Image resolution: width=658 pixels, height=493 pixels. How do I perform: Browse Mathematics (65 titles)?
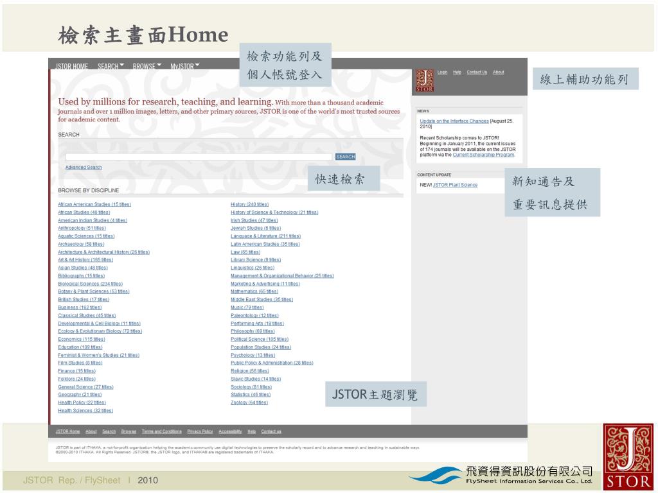pyautogui.click(x=254, y=291)
